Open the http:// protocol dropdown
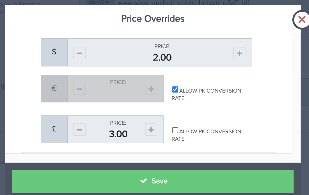 (99, 2)
